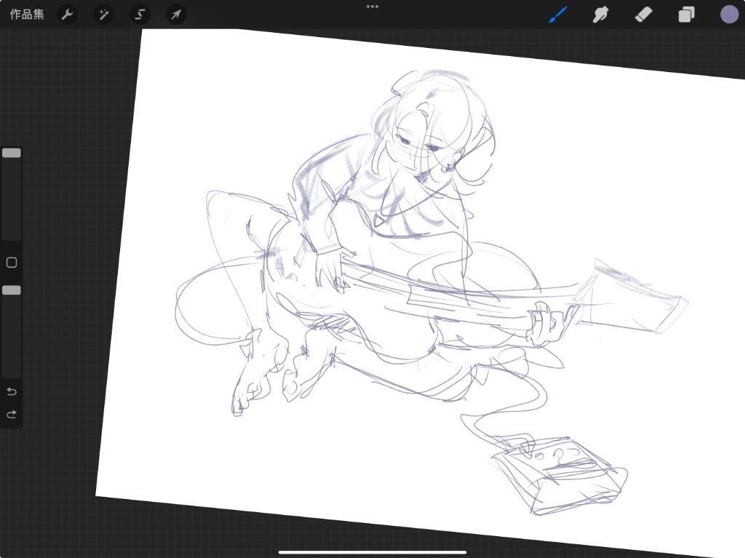The height and width of the screenshot is (558, 745).
Task: Tap the three-dot multitasking menu at top
Action: point(372,7)
